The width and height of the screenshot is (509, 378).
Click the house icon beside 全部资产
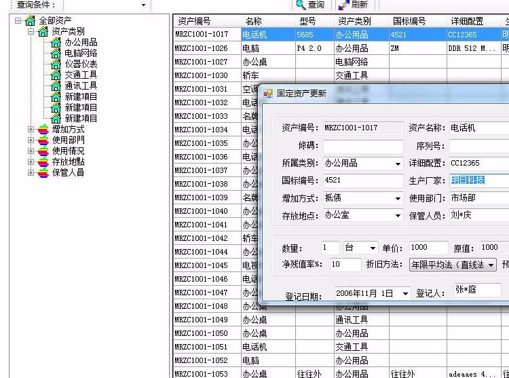click(x=30, y=21)
